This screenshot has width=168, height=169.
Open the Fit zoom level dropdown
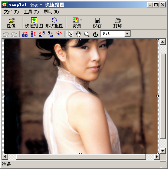128,34
